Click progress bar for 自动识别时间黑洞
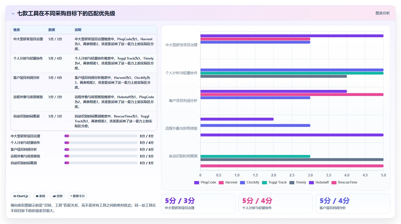This screenshot has height=224, width=401. coord(101,163)
